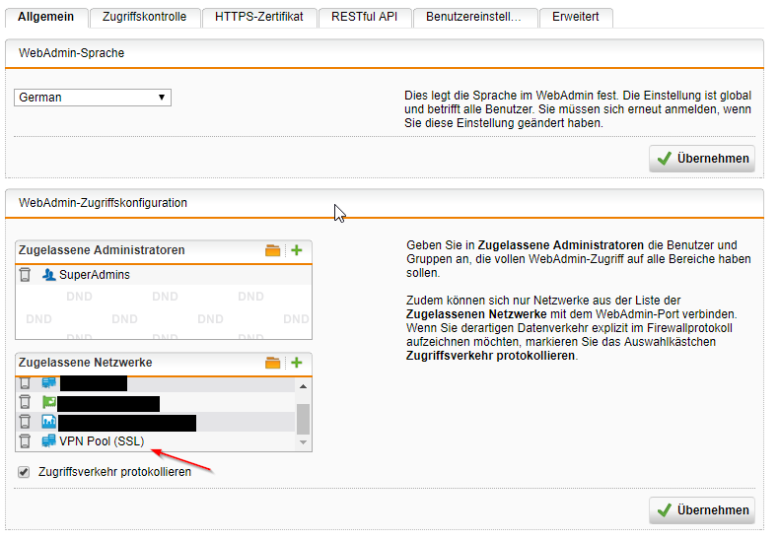Open folder icon in Zugelassene Administratoren
The image size is (779, 540).
273,250
